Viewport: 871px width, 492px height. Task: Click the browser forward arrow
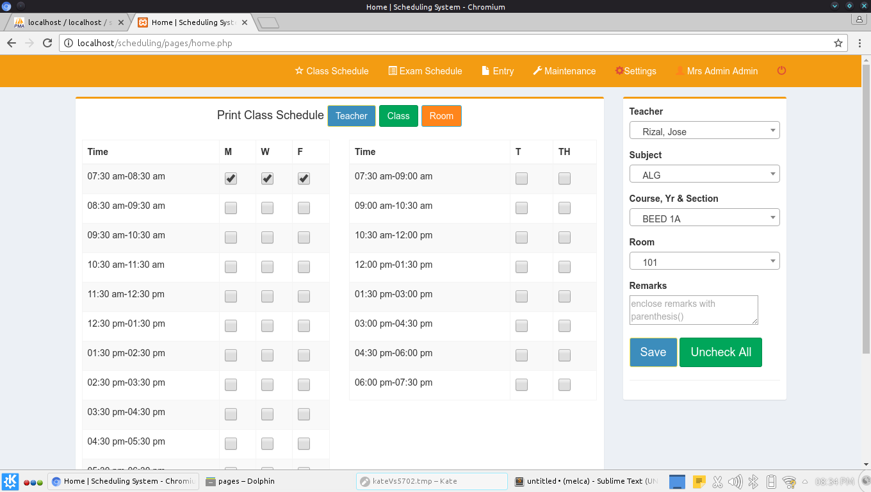click(29, 43)
